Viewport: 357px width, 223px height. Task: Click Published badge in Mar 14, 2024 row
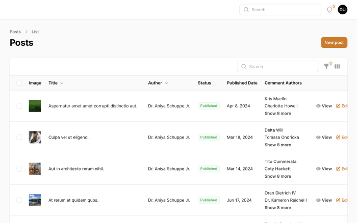[x=209, y=169]
